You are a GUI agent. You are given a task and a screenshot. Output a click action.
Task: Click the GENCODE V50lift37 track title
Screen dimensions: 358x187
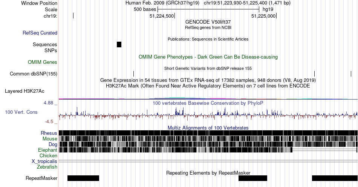pos(208,22)
